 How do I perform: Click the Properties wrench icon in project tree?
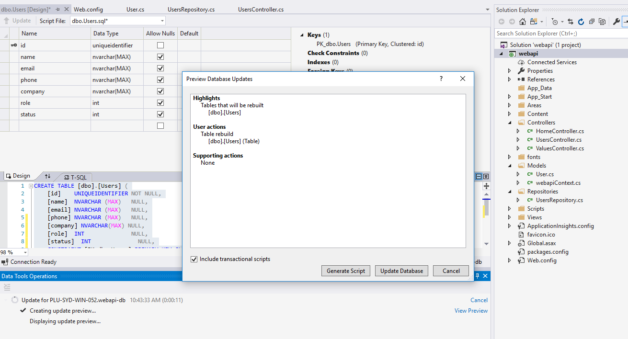click(x=521, y=70)
